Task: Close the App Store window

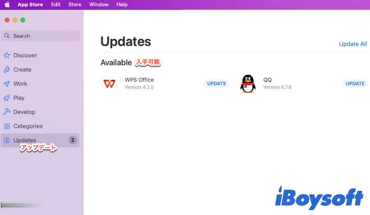Action: tap(7, 20)
